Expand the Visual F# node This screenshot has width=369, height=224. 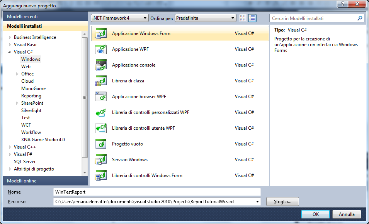pyautogui.click(x=10, y=154)
